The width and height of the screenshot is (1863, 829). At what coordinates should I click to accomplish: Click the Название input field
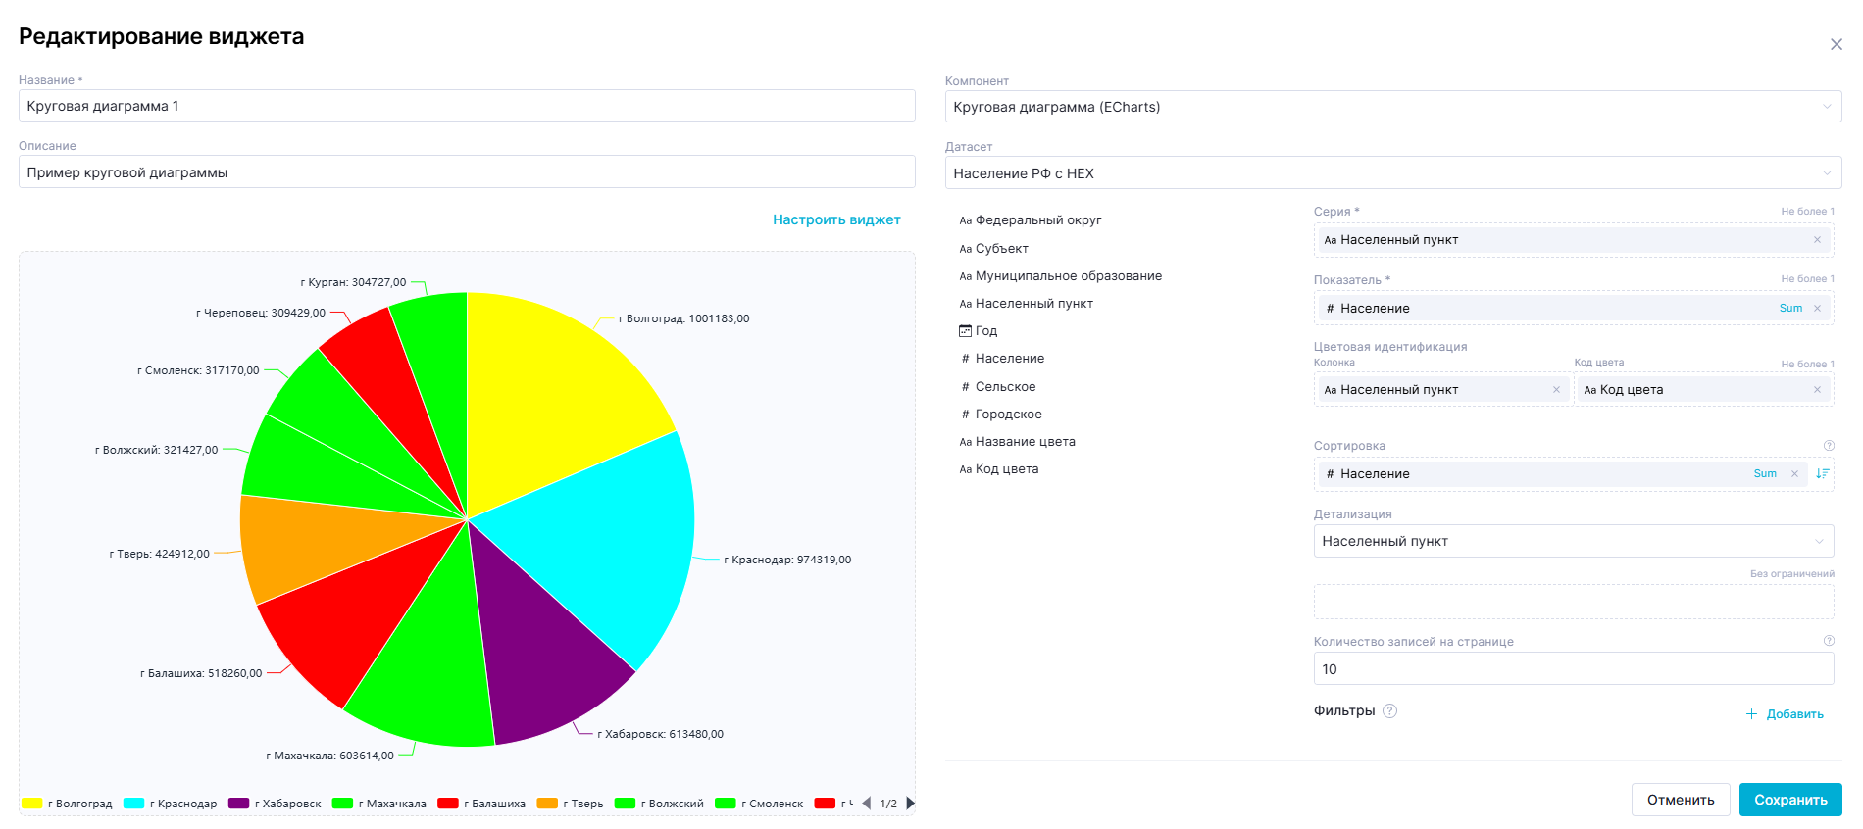[x=467, y=106]
